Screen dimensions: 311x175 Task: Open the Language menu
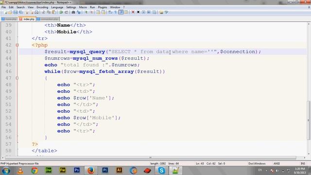(57, 7)
